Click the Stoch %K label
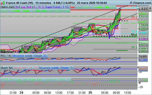The image size is (152, 95). click(x=7, y=68)
